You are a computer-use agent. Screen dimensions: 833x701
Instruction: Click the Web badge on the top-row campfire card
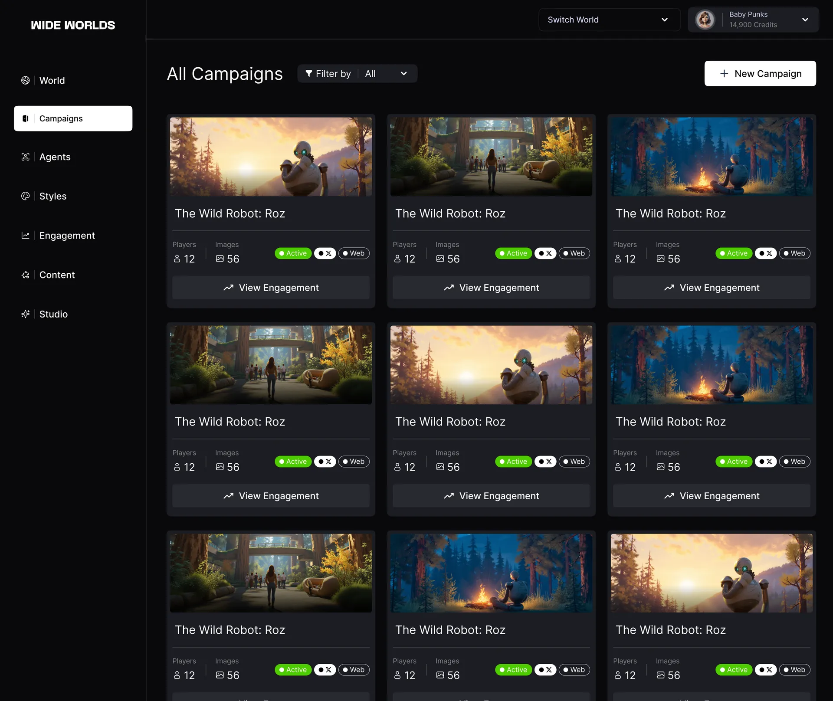(795, 253)
